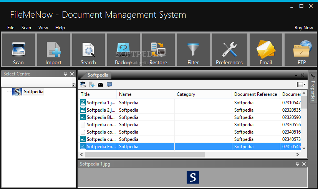Click the Email toolbar button
The height and width of the screenshot is (189, 318).
click(266, 50)
